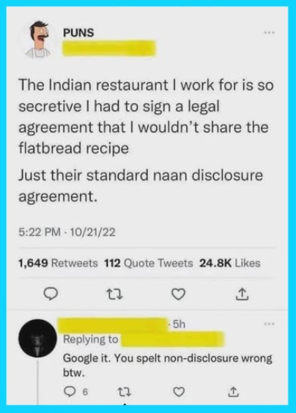Like the main tweet with the heart icon
Image resolution: width=296 pixels, height=413 pixels.
tap(178, 294)
